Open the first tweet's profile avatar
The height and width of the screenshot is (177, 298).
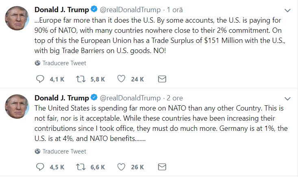tap(17, 19)
